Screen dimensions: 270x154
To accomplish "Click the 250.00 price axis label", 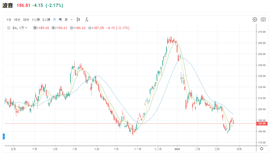I will coord(262,54).
